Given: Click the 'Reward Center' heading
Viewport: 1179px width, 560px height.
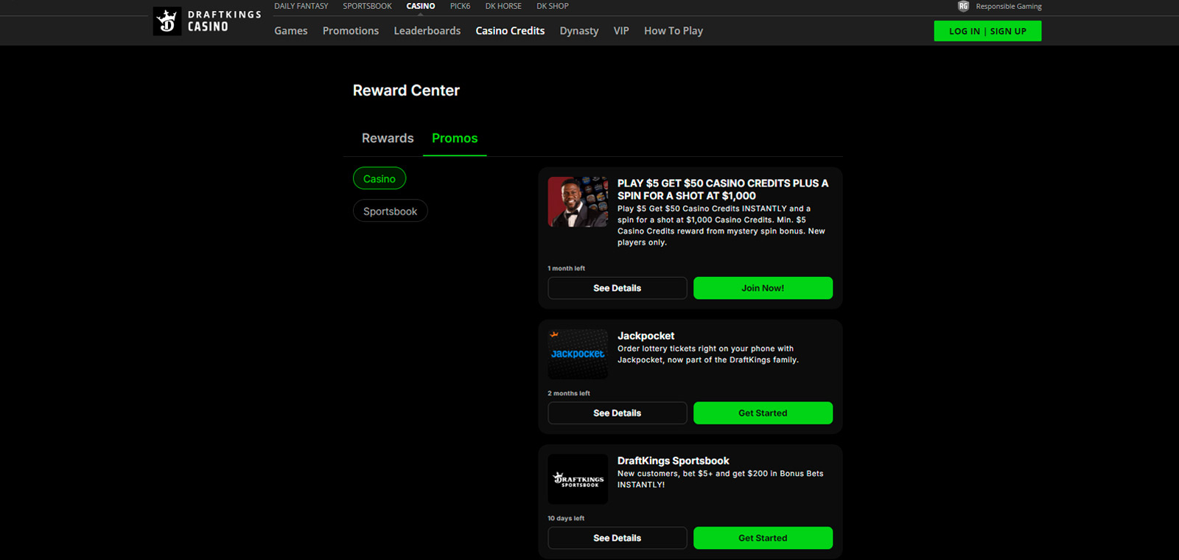Looking at the screenshot, I should (x=406, y=91).
